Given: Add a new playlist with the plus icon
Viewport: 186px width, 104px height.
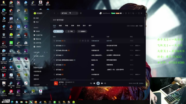Looking at the screenshot, I should [44, 52].
